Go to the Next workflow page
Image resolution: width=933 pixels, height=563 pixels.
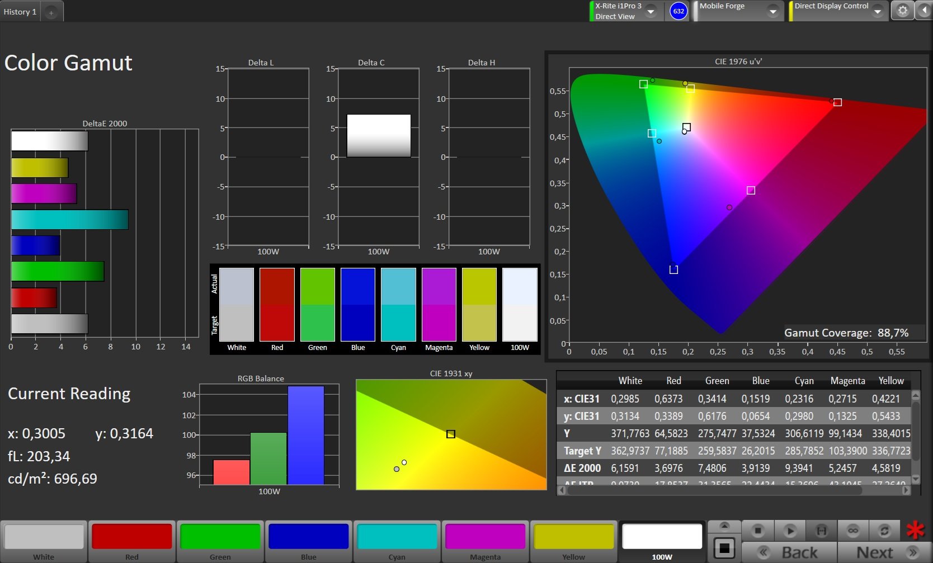coord(884,552)
